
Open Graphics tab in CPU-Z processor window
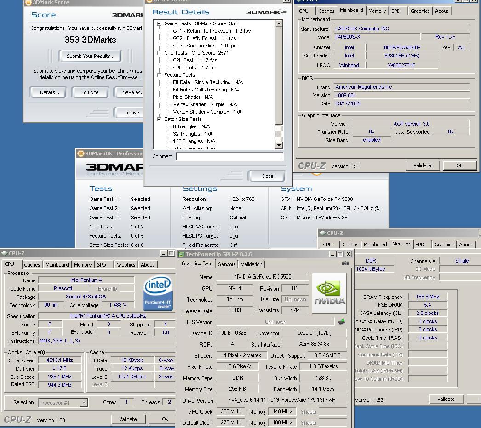(126, 265)
